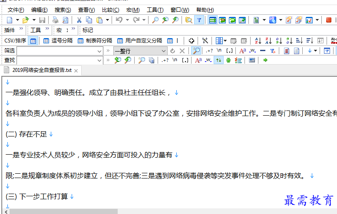This screenshot has width=337, height=214.
Task: Click Sort numbers 0 to 9 ascending icon
Action: 279,41
